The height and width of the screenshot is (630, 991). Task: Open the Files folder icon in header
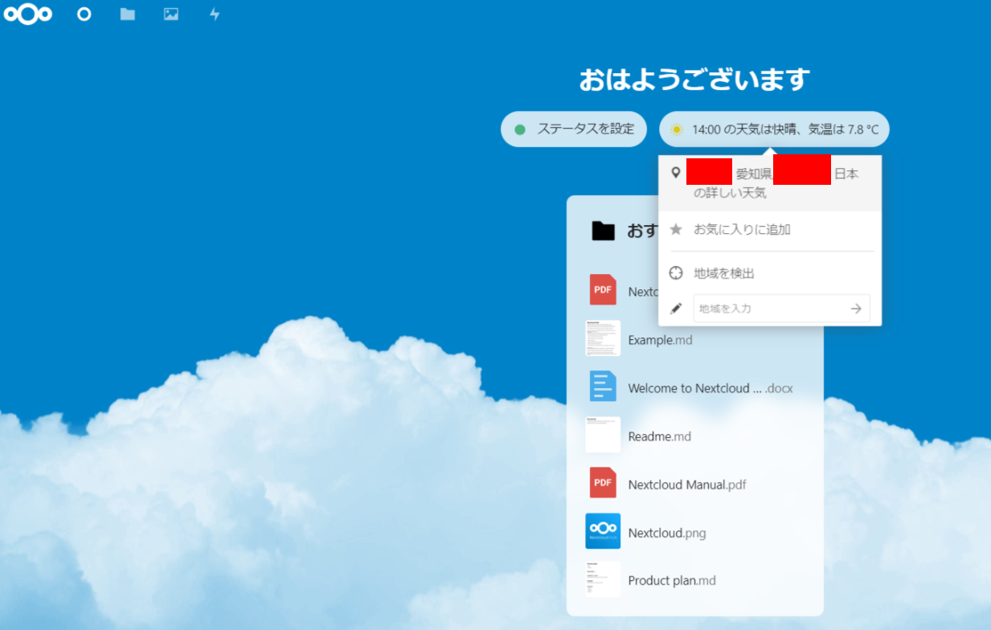click(x=128, y=14)
